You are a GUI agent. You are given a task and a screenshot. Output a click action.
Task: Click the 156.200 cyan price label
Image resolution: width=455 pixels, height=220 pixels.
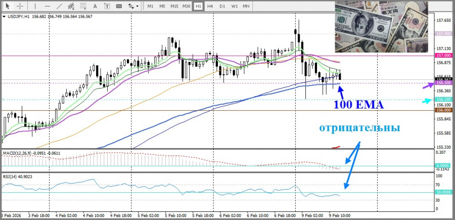pos(443,99)
